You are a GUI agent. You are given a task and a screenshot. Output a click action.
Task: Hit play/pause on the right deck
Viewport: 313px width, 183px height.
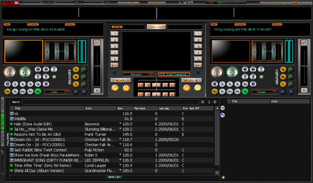pyautogui.click(x=232, y=73)
